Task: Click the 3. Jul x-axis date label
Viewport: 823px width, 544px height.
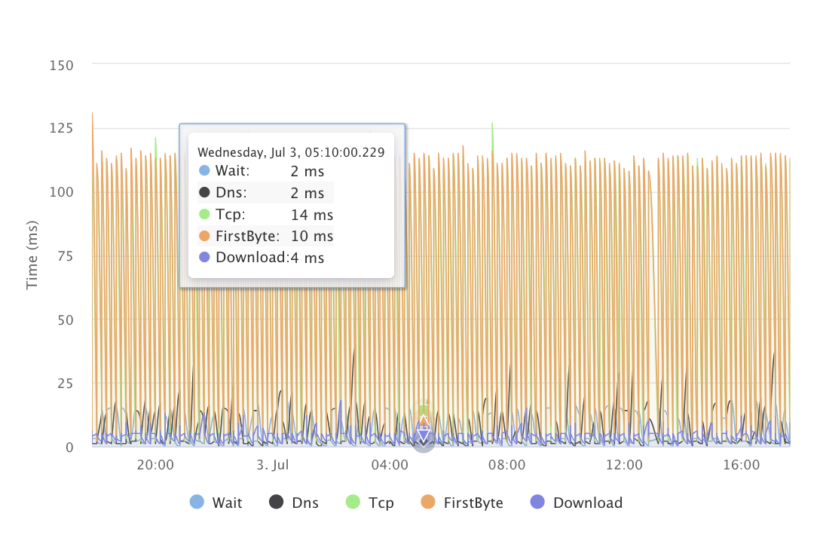Action: 273,466
